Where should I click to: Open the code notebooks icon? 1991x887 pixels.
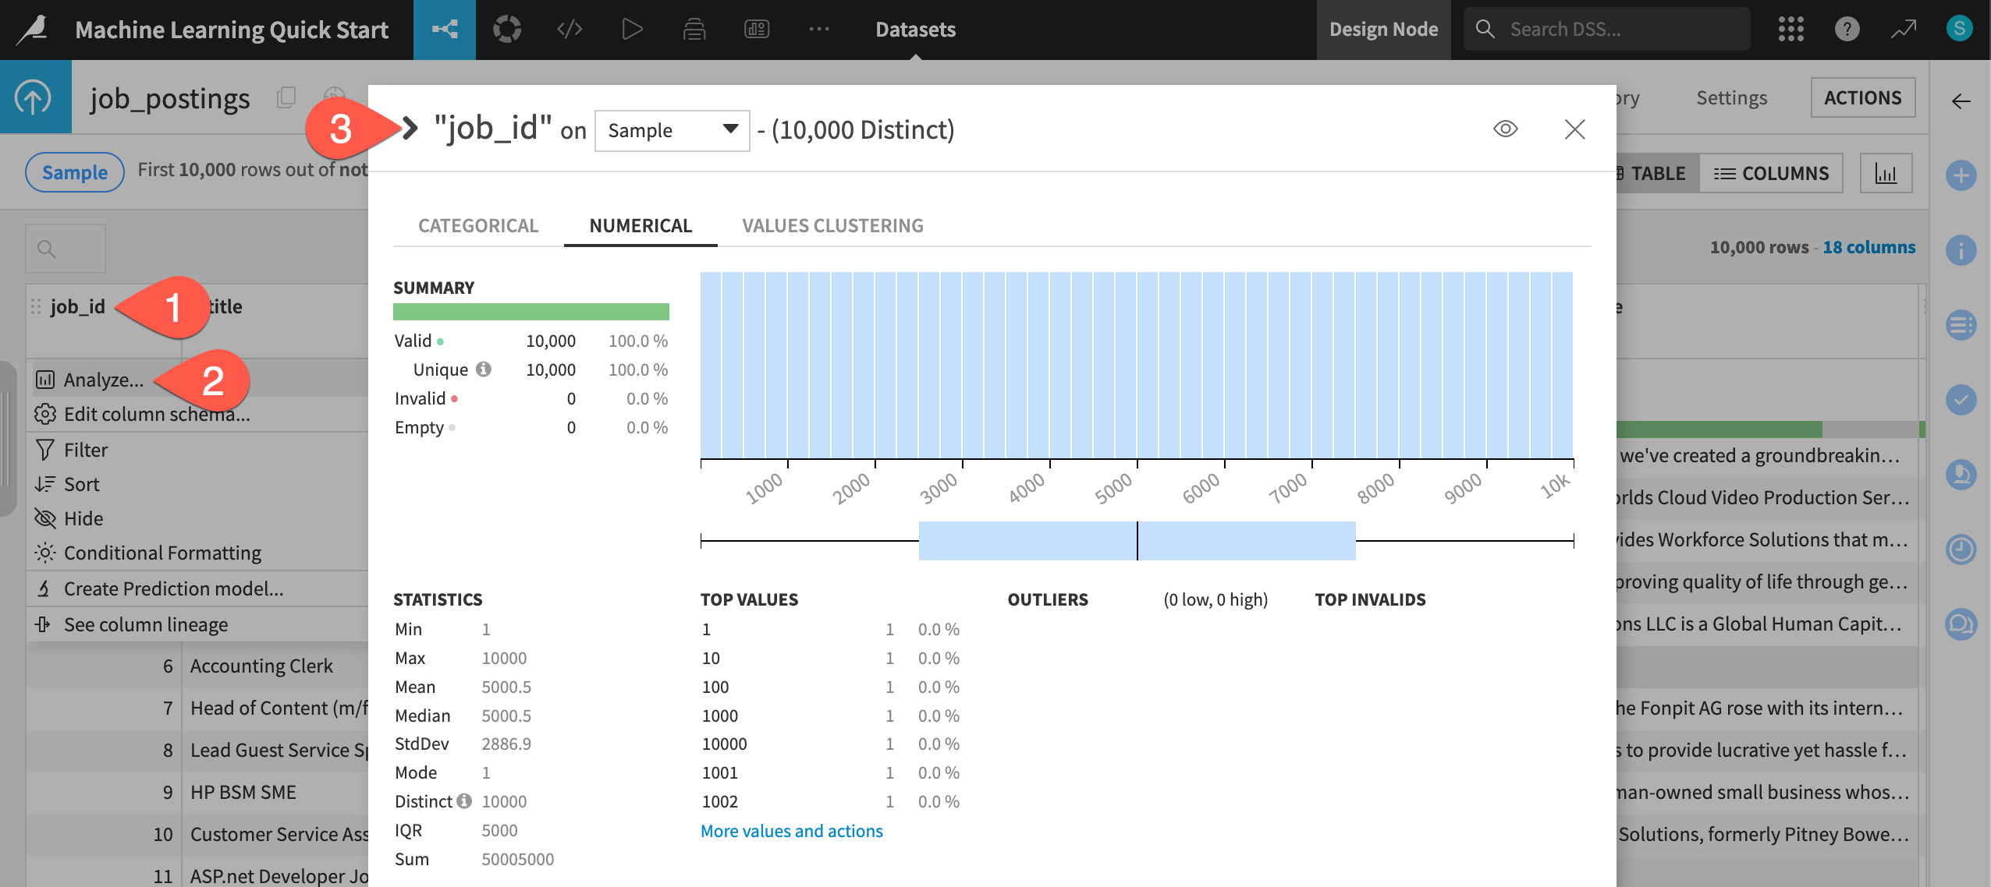(570, 30)
